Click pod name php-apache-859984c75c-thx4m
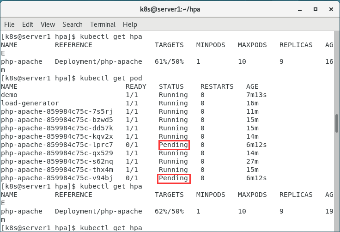The height and width of the screenshot is (232, 340). click(57, 170)
